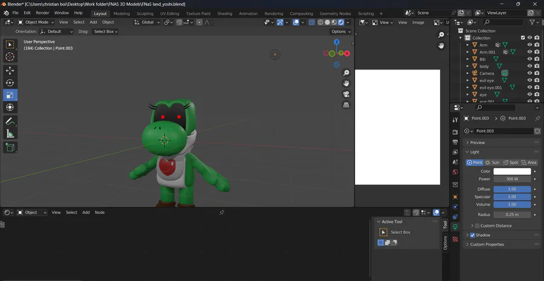Click the viewport zoom magnifier icon

[346, 73]
